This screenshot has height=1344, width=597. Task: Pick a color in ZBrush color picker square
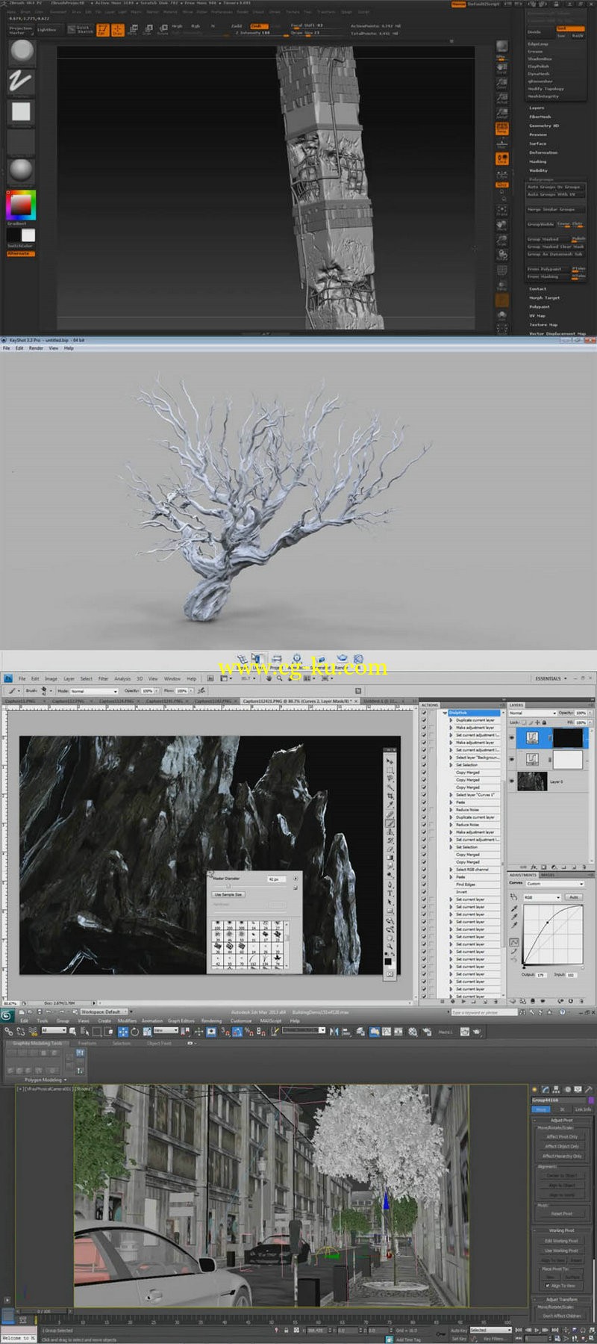(22, 205)
